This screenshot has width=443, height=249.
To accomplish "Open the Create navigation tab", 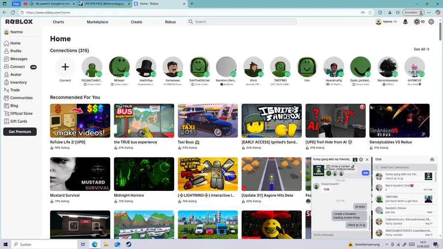I will click(136, 22).
